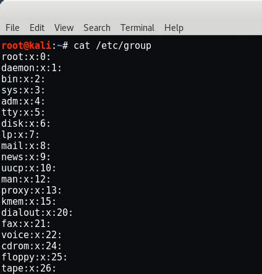Select the line 'fax:x:21:'
The height and width of the screenshot is (274, 262).
(x=26, y=224)
